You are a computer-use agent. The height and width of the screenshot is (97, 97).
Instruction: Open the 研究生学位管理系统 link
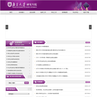tap(13, 62)
